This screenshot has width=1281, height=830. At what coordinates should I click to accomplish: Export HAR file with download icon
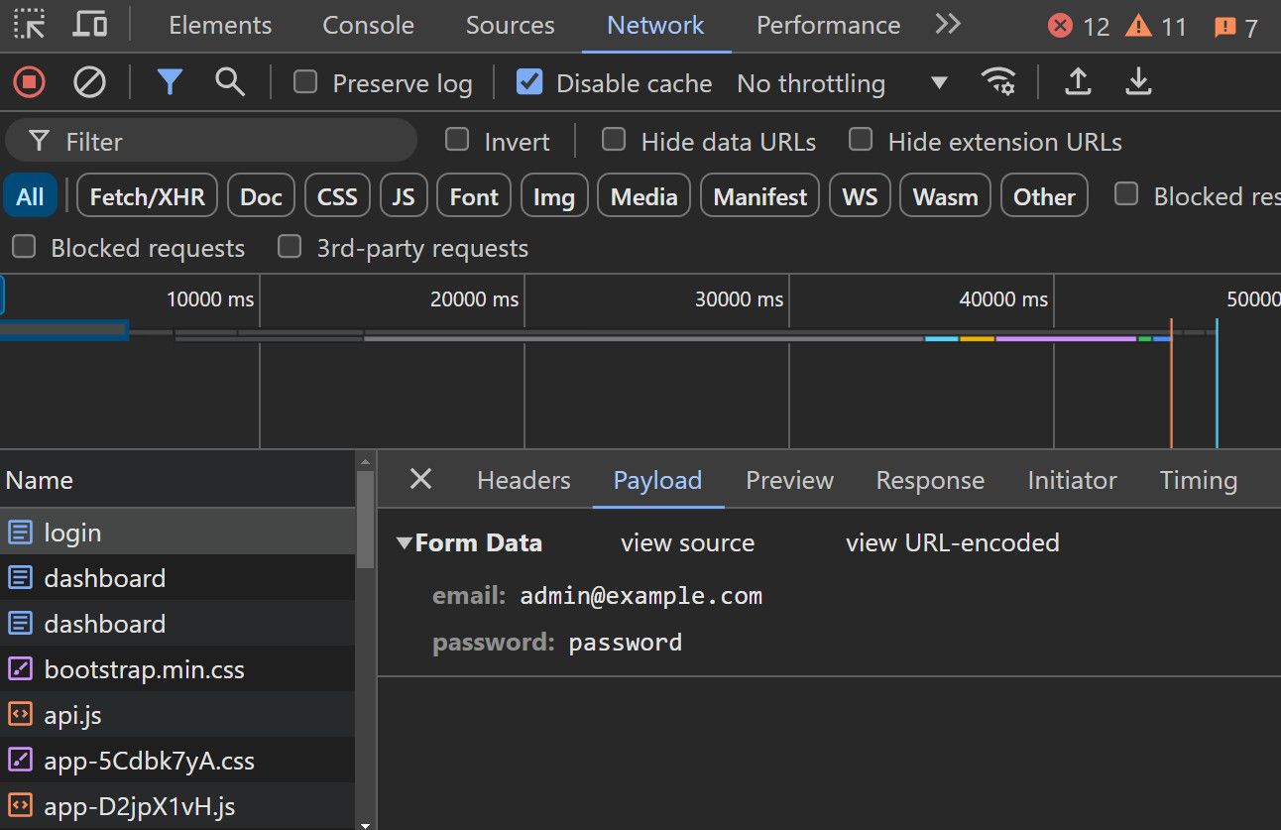1138,82
